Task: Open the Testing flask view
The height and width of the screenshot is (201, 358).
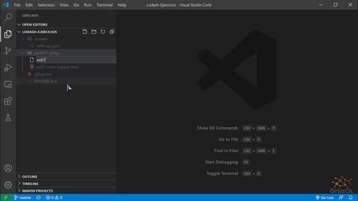Action: [8, 118]
